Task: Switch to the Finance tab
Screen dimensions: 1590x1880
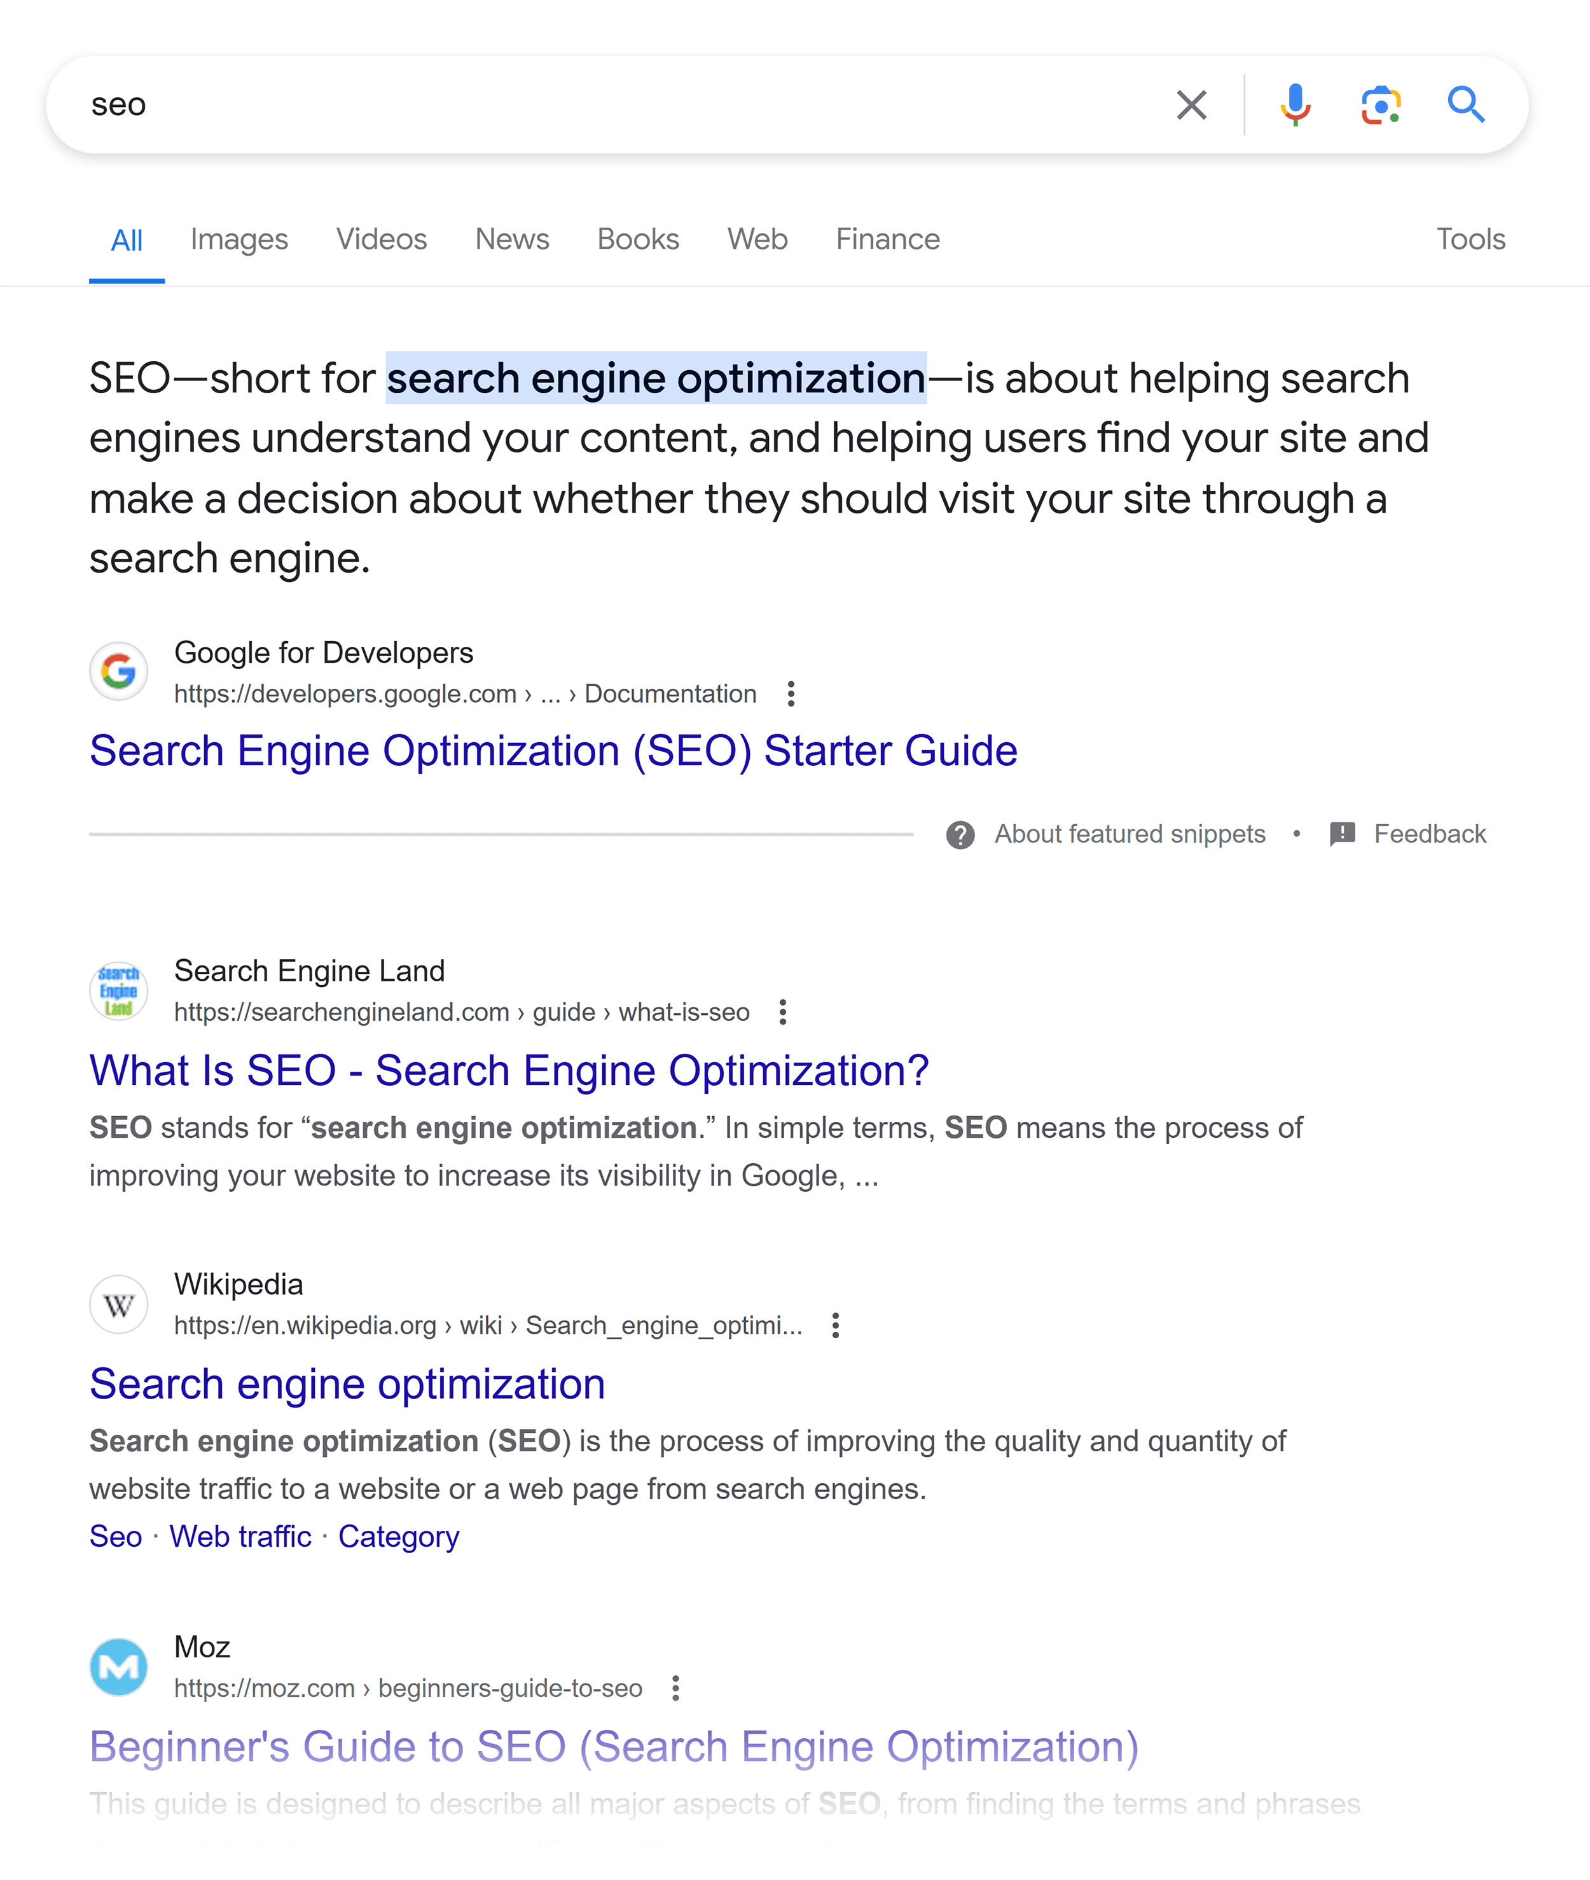Action: point(888,239)
